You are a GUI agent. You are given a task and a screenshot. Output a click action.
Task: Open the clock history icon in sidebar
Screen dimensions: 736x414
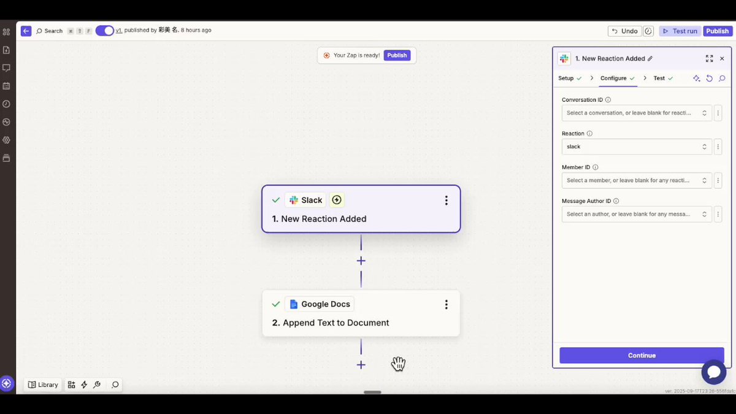[6, 104]
